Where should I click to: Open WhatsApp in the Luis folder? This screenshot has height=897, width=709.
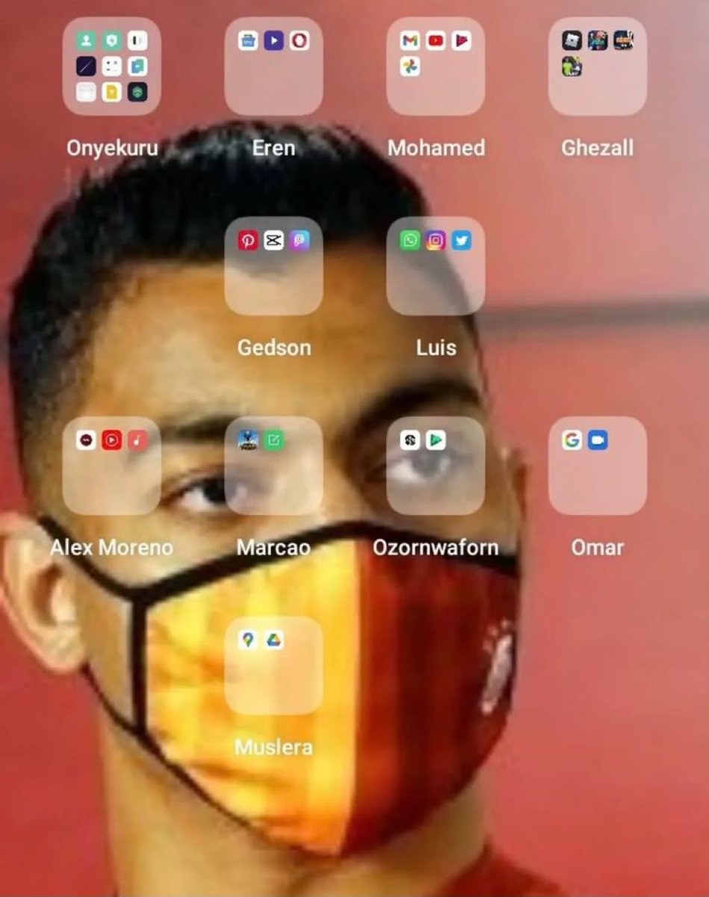click(x=410, y=240)
